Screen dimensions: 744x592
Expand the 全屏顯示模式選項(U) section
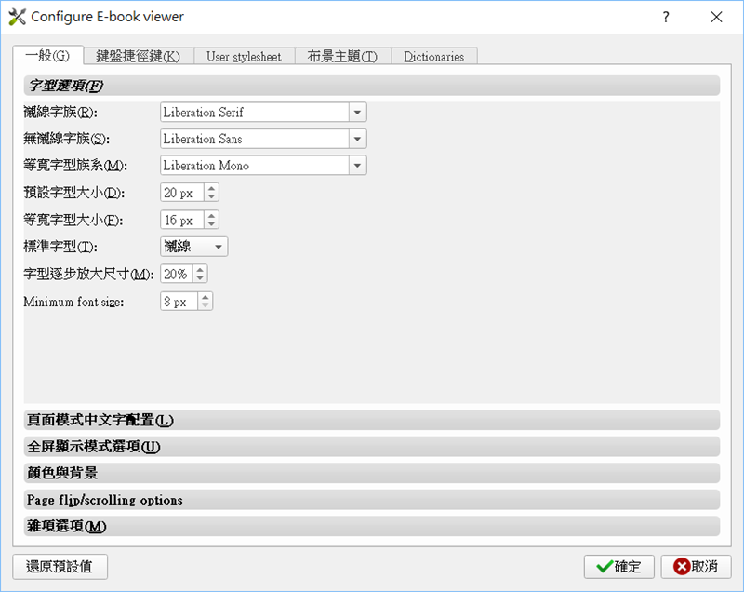[x=371, y=447]
